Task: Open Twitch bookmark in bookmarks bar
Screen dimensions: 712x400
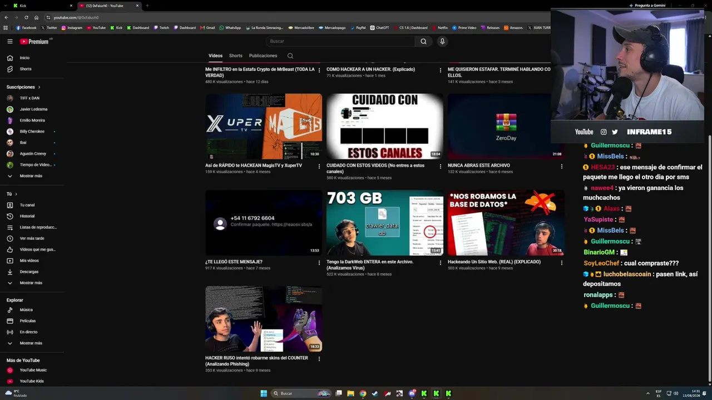Action: tap(161, 28)
